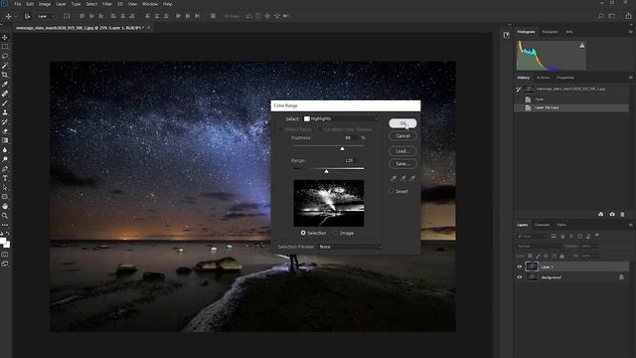
Task: Select the Dodge tool
Action: [x=5, y=159]
